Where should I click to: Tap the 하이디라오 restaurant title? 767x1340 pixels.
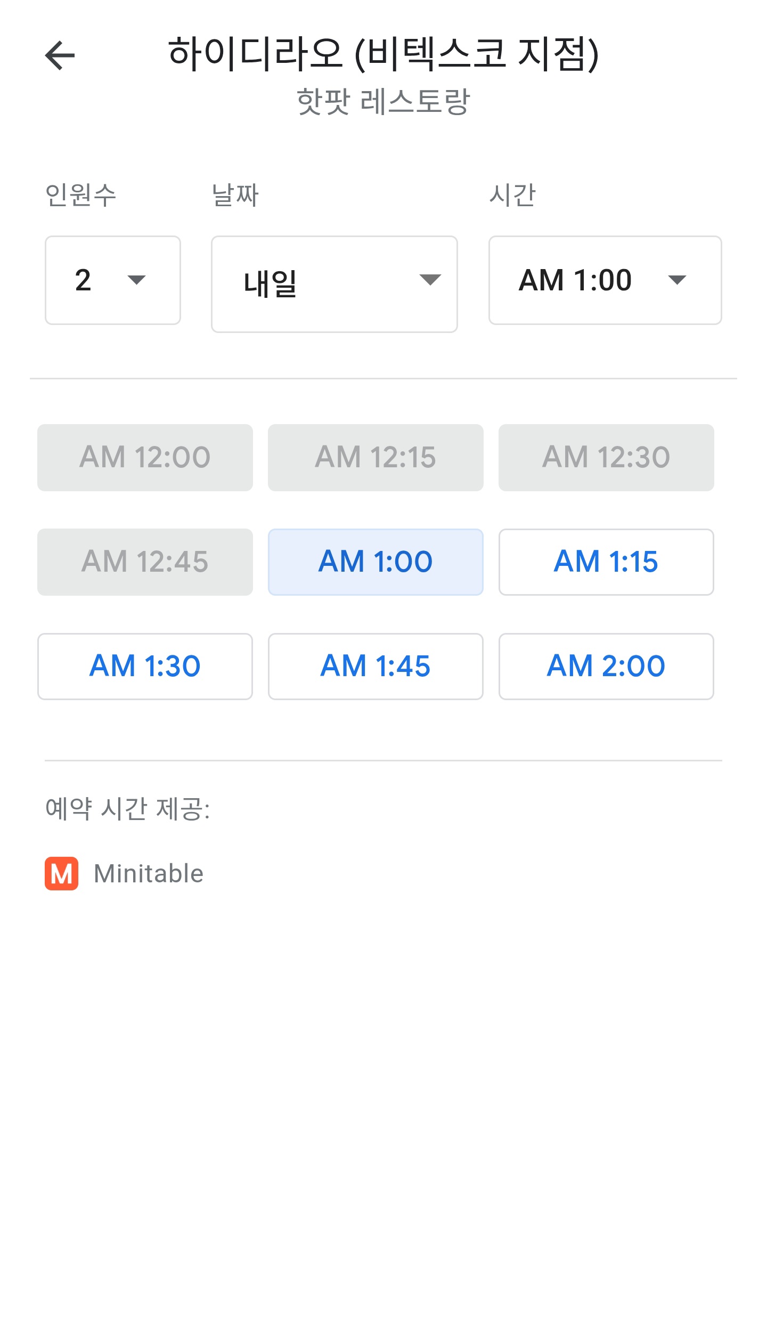point(383,54)
